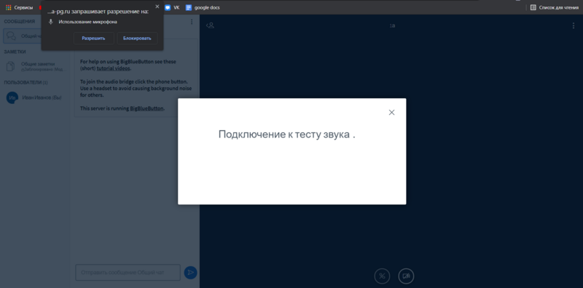The image size is (583, 288).
Task: Click the microphone icon in permission prompt
Action: coord(51,22)
